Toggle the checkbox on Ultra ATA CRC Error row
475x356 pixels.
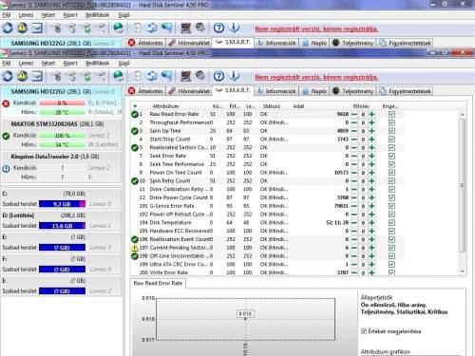(391, 264)
